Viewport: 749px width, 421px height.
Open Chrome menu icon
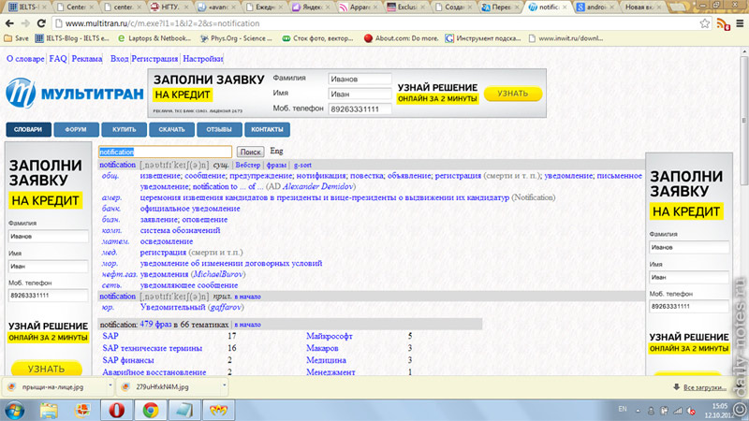[740, 23]
